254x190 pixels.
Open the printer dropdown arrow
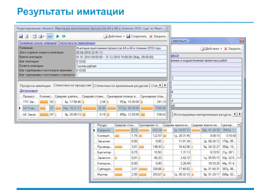[x=44, y=36]
